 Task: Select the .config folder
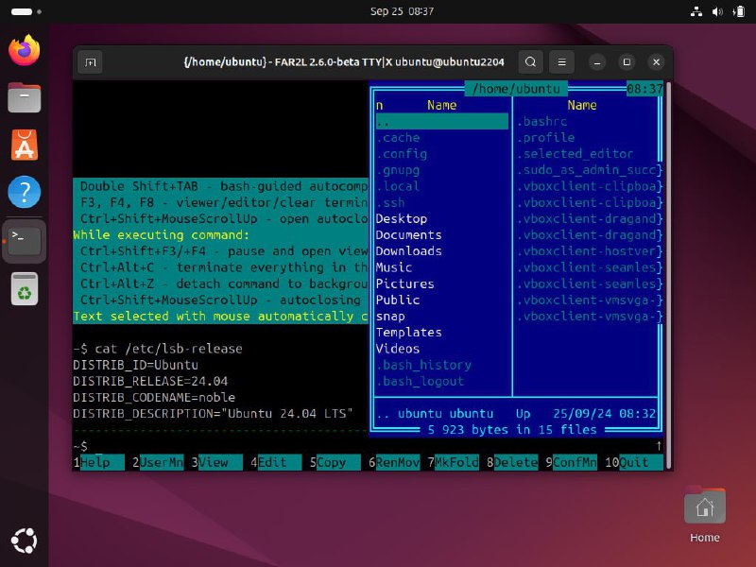coord(441,154)
